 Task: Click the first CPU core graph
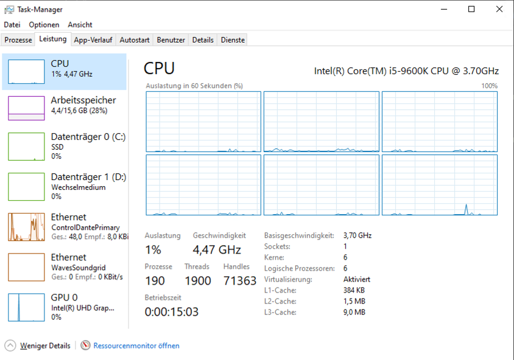[x=203, y=122]
